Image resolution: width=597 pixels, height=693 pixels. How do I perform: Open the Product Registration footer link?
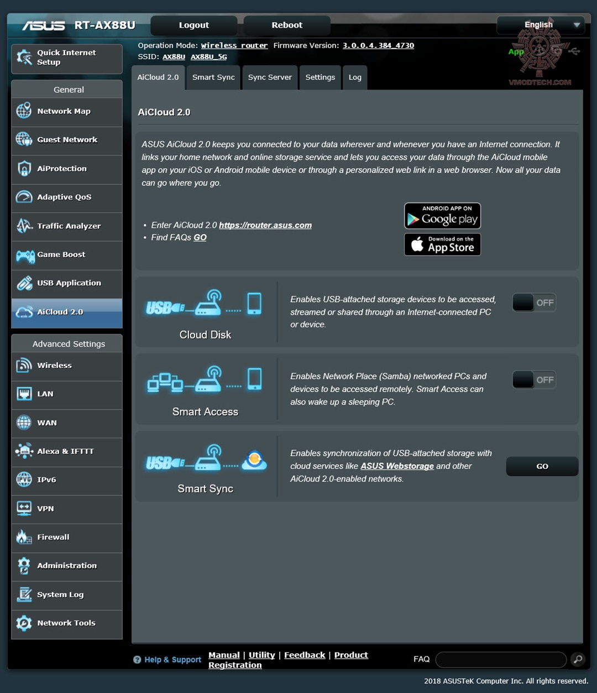(x=288, y=660)
